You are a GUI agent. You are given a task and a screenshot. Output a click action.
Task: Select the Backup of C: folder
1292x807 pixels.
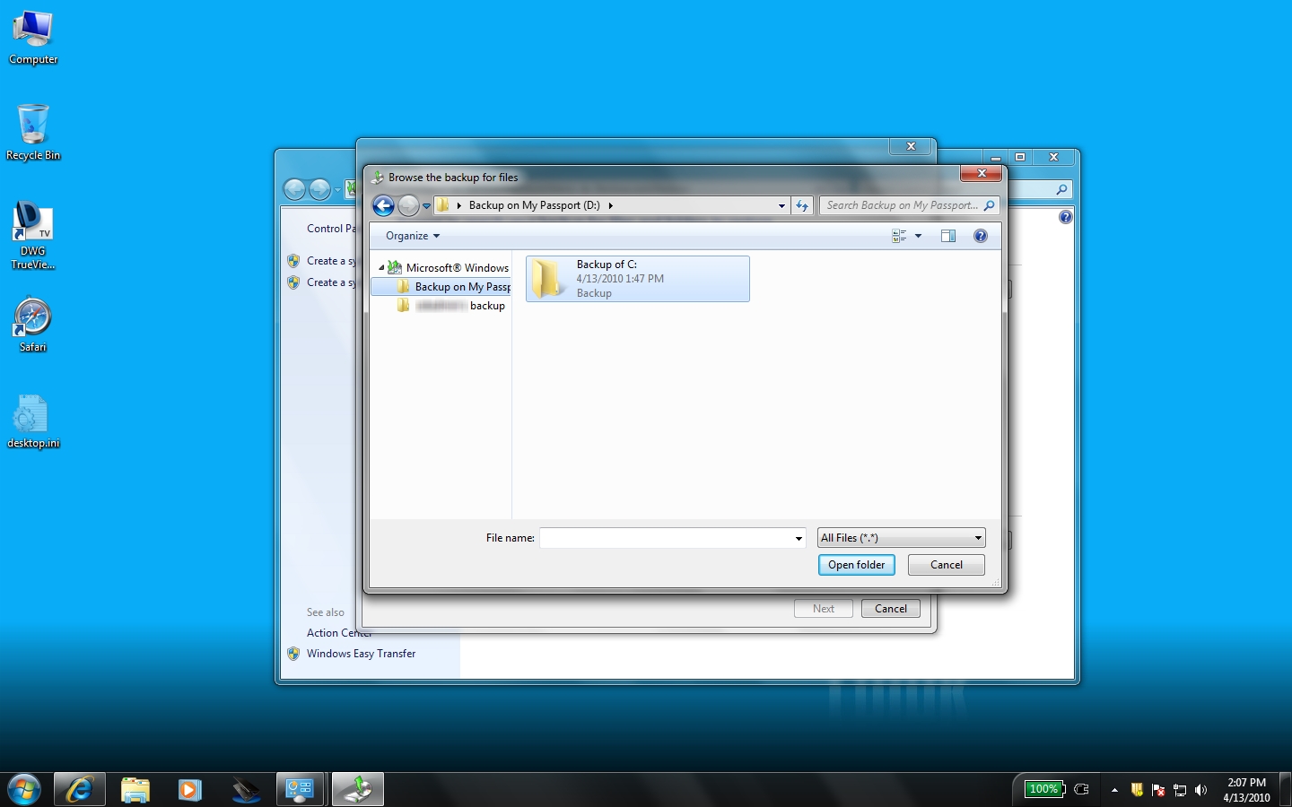[637, 279]
